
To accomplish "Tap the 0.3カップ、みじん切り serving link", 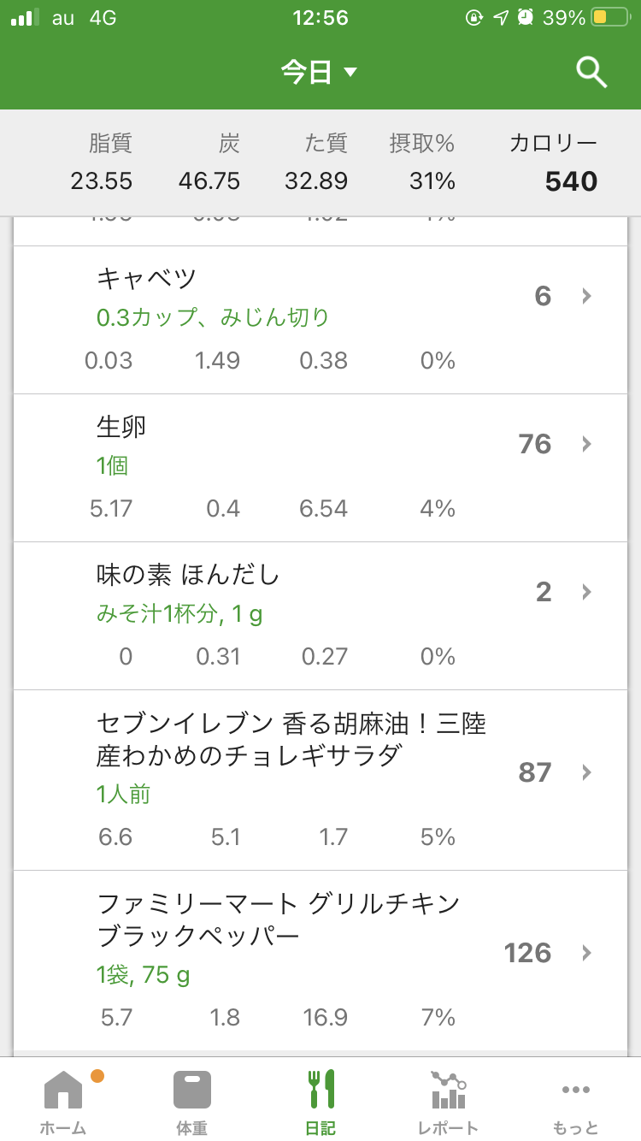I will tap(213, 318).
